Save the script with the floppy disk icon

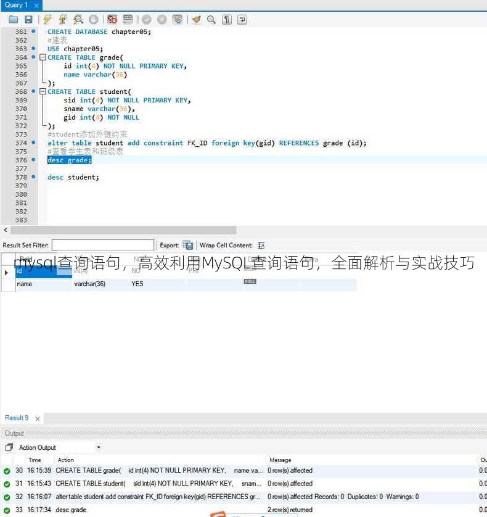click(29, 20)
